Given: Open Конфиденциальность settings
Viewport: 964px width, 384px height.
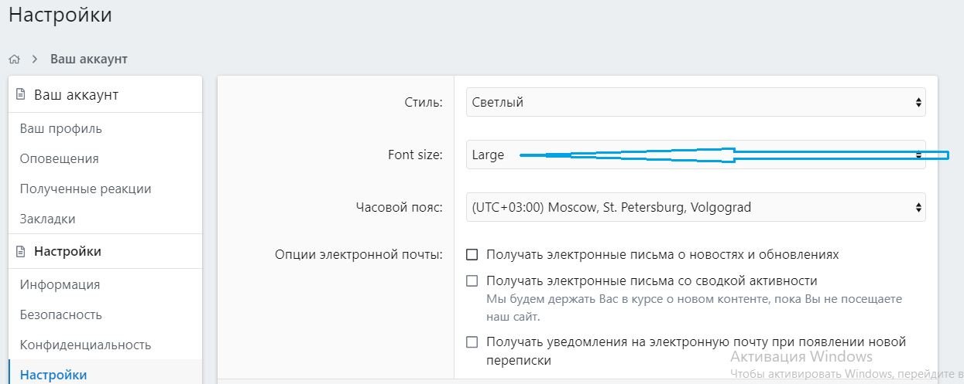Looking at the screenshot, I should [85, 345].
